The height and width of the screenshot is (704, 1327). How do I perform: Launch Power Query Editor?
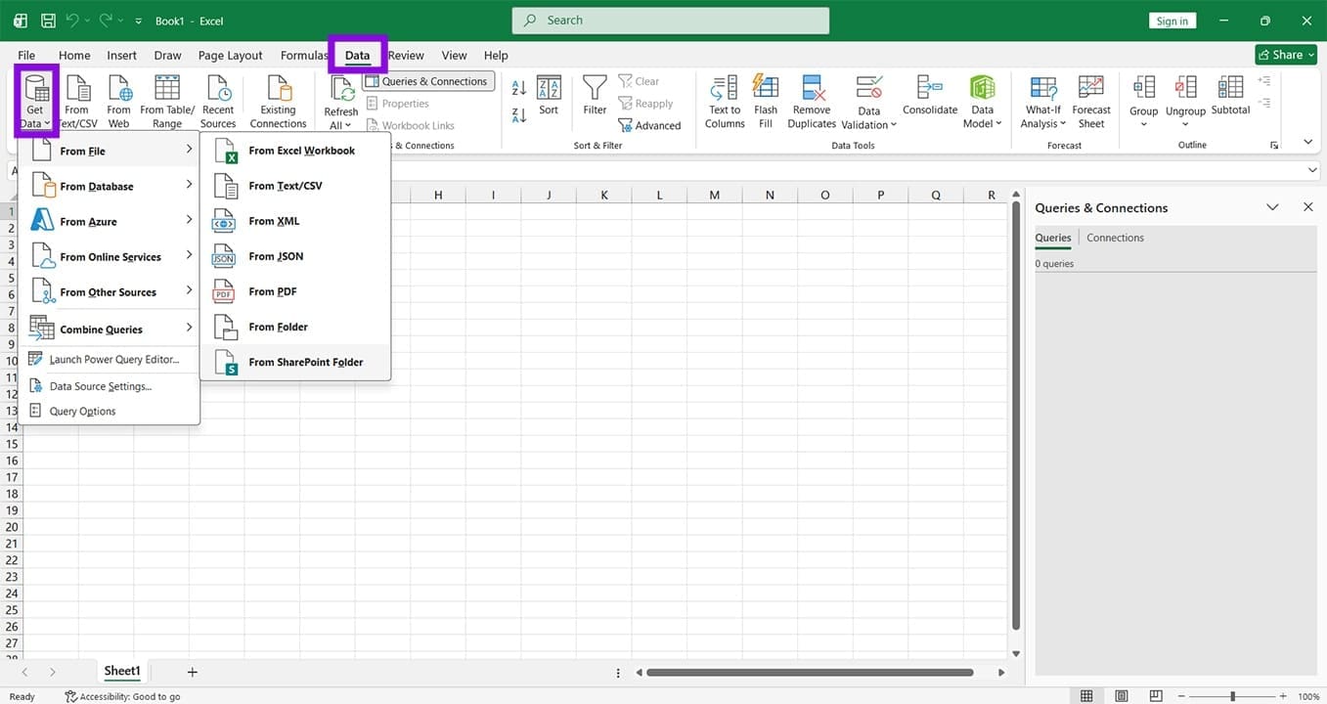[x=110, y=360]
